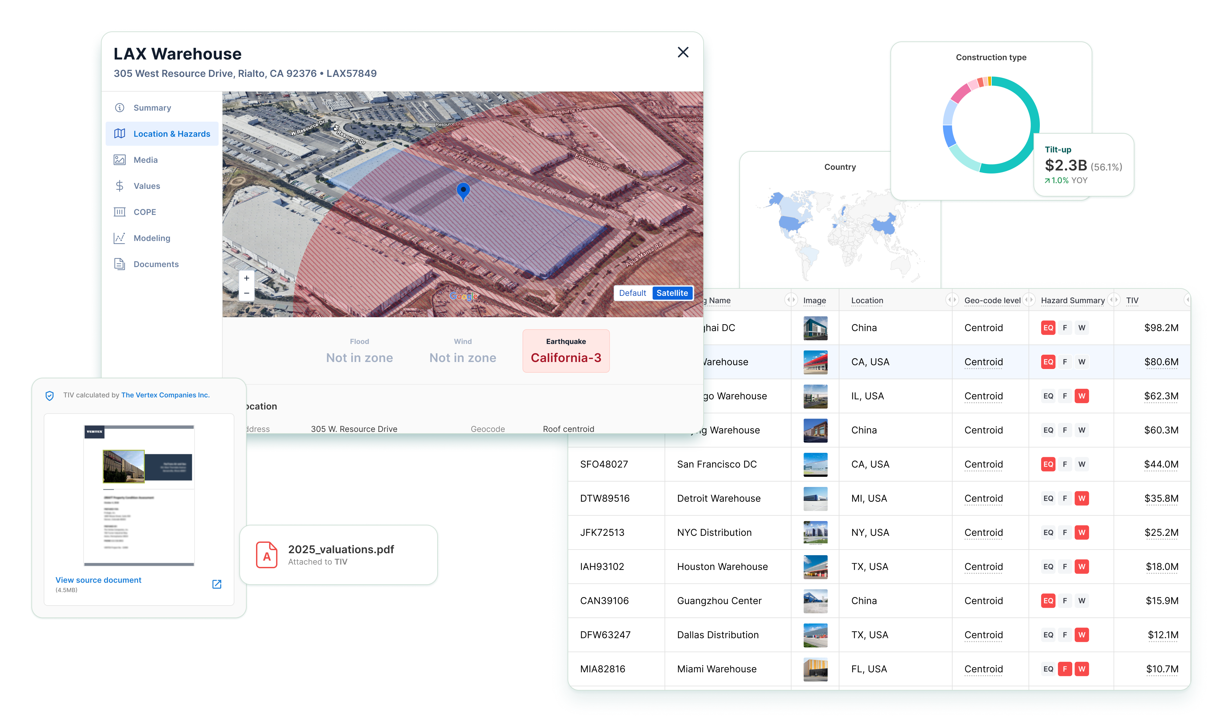Click View source document link
This screenshot has width=1223, height=722.
98,580
